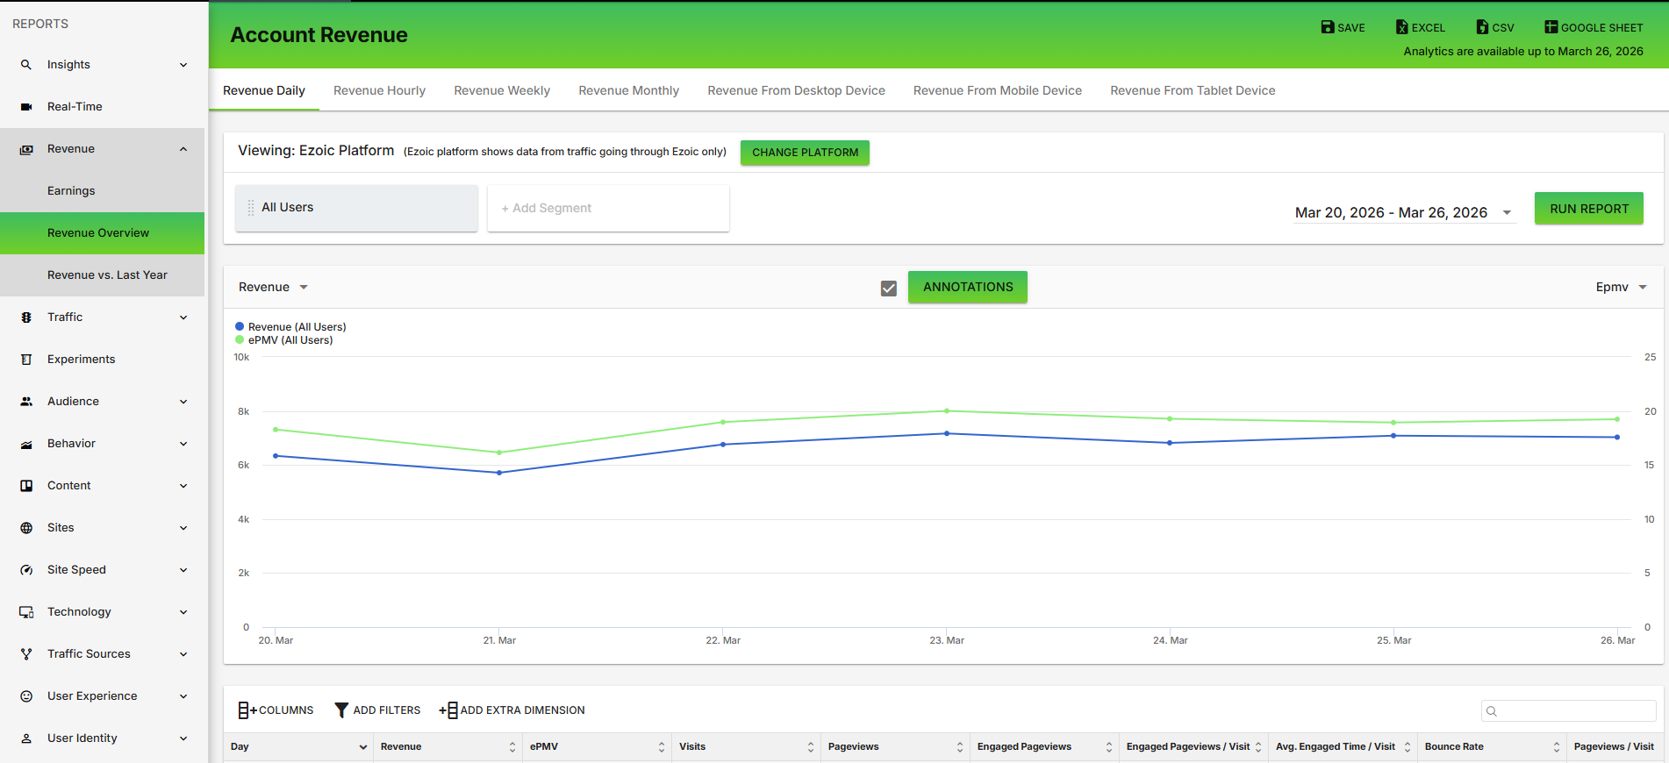1669x763 pixels.
Task: Click the Traffic sidebar icon
Action: point(26,317)
